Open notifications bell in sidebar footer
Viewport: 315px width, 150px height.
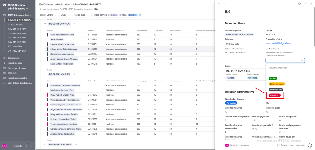pos(26,146)
